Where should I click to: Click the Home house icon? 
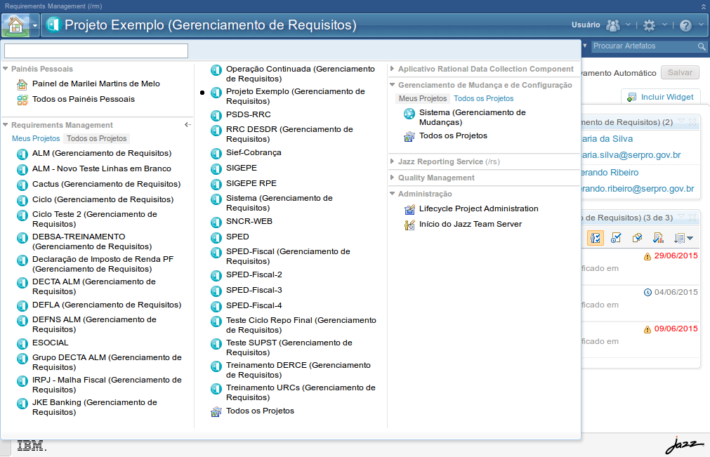pyautogui.click(x=16, y=25)
